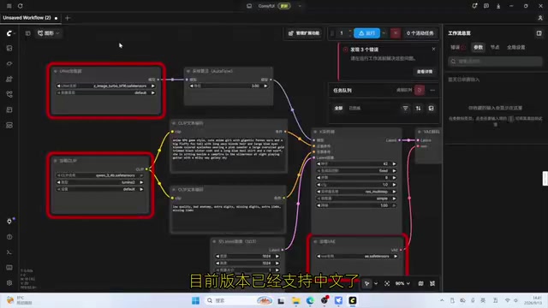
Task: Click the filter icon in the task queue
Action: (405, 109)
